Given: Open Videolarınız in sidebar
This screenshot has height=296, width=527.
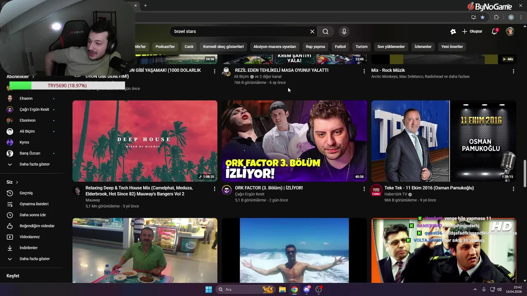Looking at the screenshot, I should point(32,237).
